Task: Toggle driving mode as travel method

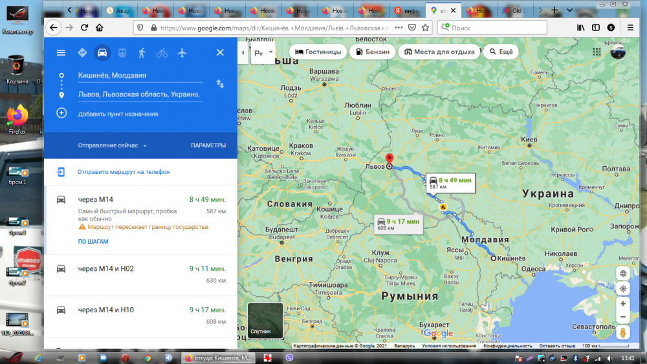Action: 102,53
